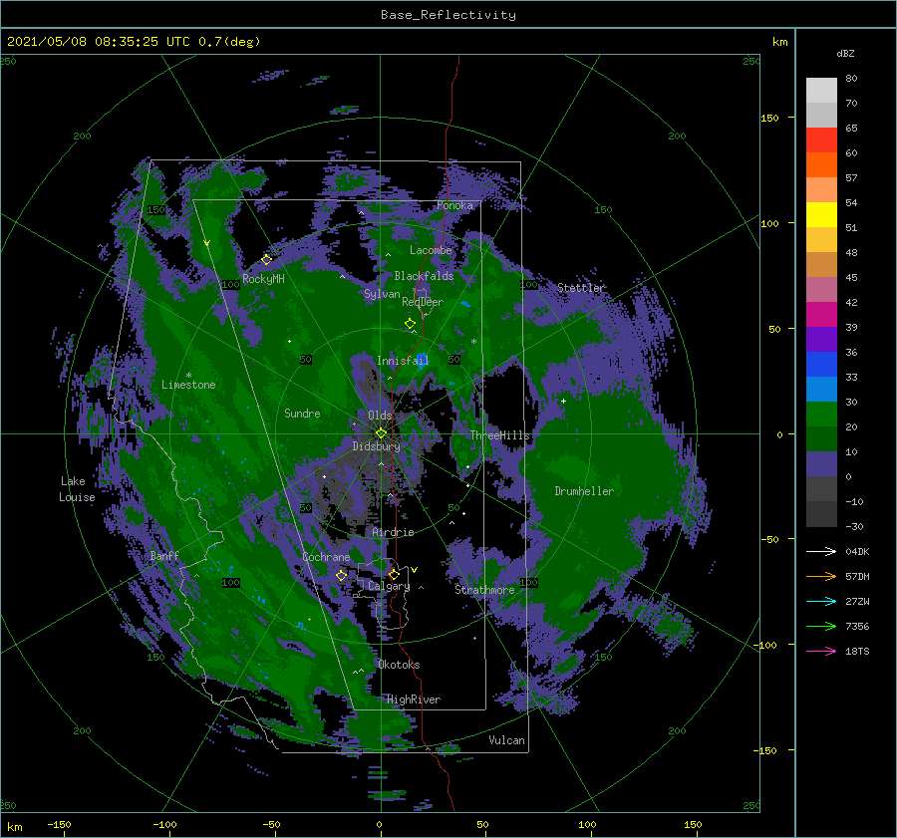Click the Blackfalds label
Image resolution: width=897 pixels, height=838 pixels.
424,276
